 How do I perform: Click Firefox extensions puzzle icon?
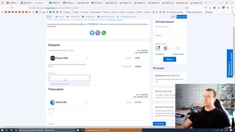click(x=219, y=8)
